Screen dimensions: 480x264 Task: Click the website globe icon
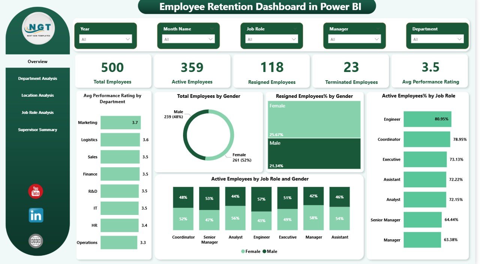click(35, 241)
